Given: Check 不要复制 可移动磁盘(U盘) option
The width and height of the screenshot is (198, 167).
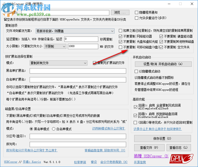Looking at the screenshot, I should pos(120,47).
